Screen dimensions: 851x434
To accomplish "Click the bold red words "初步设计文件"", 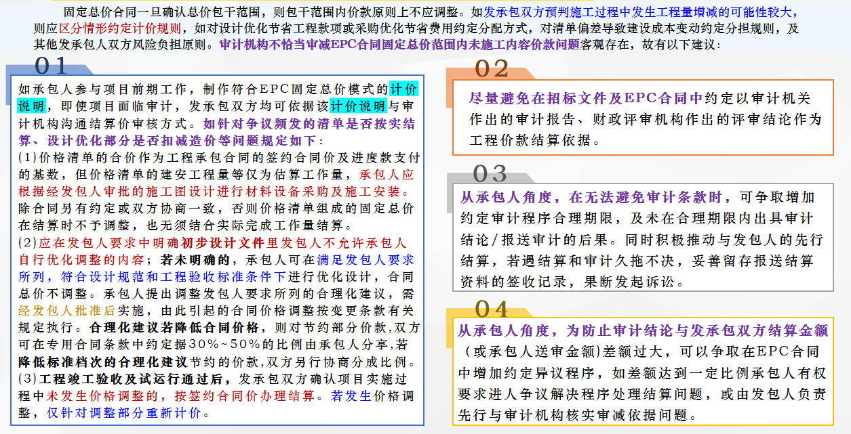I will point(223,242).
